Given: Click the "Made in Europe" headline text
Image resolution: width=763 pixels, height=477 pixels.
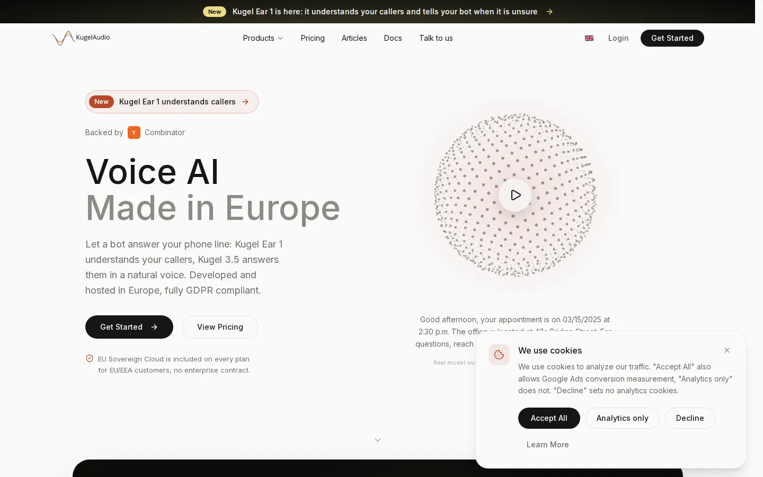Looking at the screenshot, I should (x=213, y=208).
